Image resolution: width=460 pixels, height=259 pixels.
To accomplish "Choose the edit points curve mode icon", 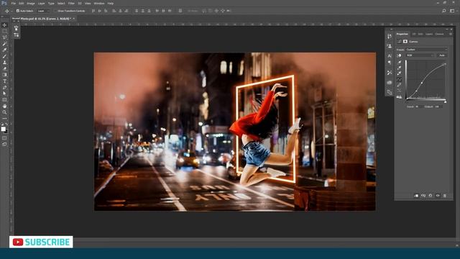I will 399,79.
